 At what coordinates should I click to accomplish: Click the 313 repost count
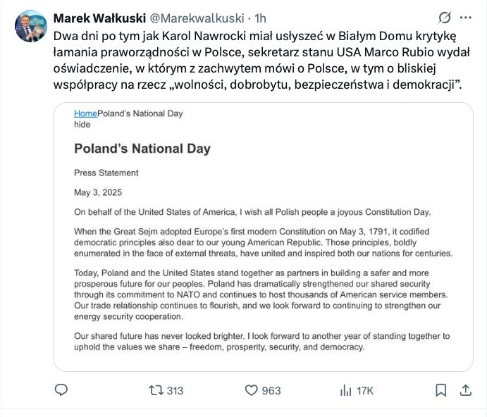(175, 390)
